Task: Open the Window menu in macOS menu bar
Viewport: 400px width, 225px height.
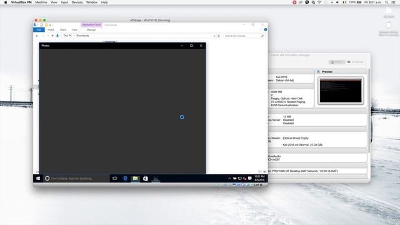Action: pyautogui.click(x=92, y=2)
